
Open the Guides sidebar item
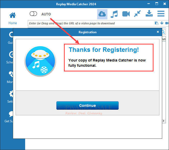pos(10,38)
